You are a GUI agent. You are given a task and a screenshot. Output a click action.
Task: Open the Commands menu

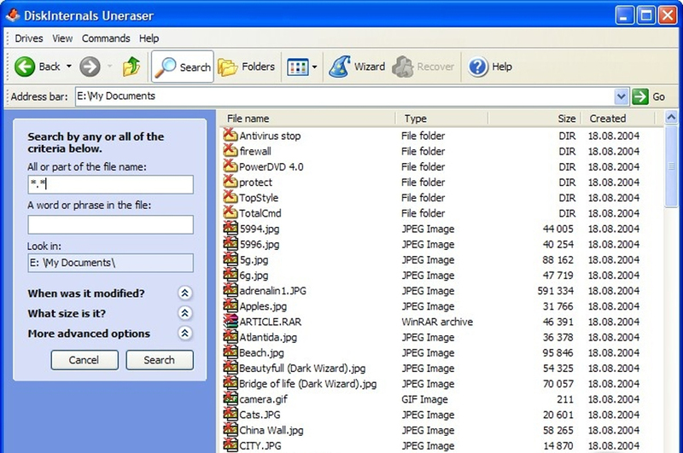coord(106,38)
